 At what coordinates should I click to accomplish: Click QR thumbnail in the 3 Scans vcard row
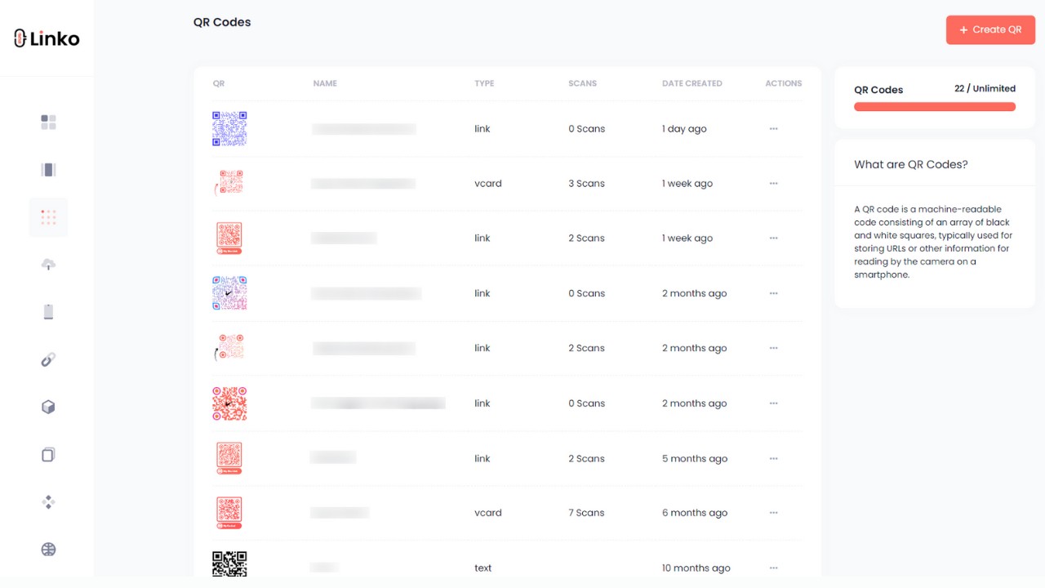229,183
